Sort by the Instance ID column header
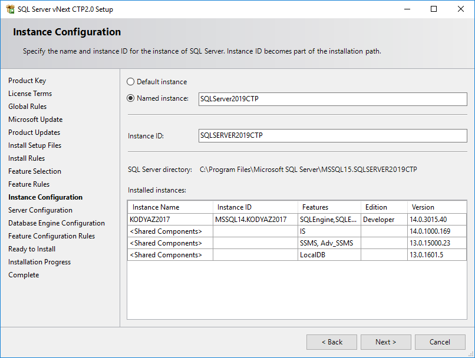Screen dimensions: 475x358 point(255,207)
